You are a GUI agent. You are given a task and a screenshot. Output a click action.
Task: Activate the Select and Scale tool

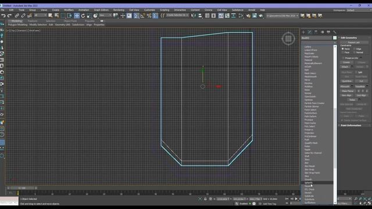(x=89, y=16)
